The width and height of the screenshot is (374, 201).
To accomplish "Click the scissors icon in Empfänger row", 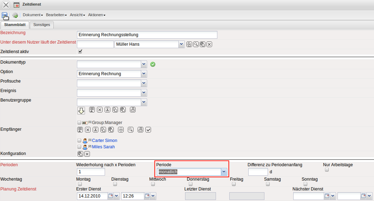I will point(96,130).
